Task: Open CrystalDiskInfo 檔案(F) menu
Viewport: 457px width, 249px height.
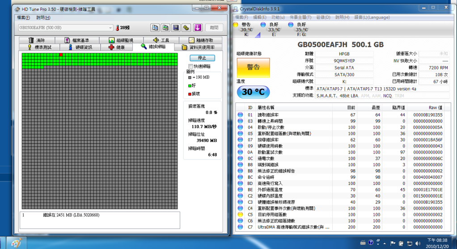Action: click(x=241, y=17)
